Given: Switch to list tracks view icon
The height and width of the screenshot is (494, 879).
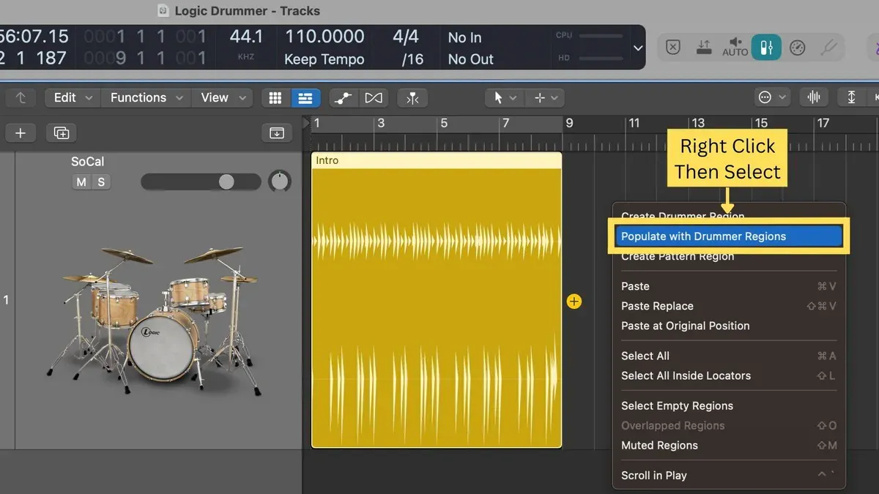Looking at the screenshot, I should [x=305, y=97].
